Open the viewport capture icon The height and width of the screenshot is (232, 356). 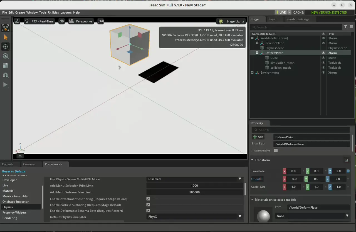click(x=100, y=21)
